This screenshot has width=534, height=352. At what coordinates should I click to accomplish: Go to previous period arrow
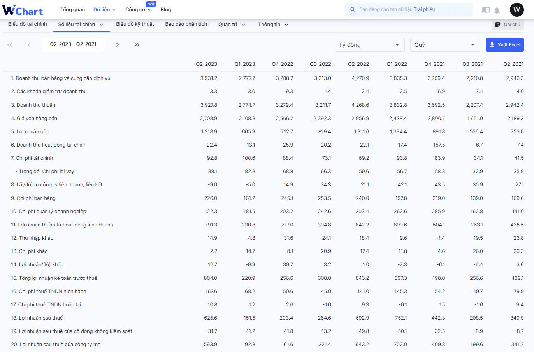pos(29,45)
